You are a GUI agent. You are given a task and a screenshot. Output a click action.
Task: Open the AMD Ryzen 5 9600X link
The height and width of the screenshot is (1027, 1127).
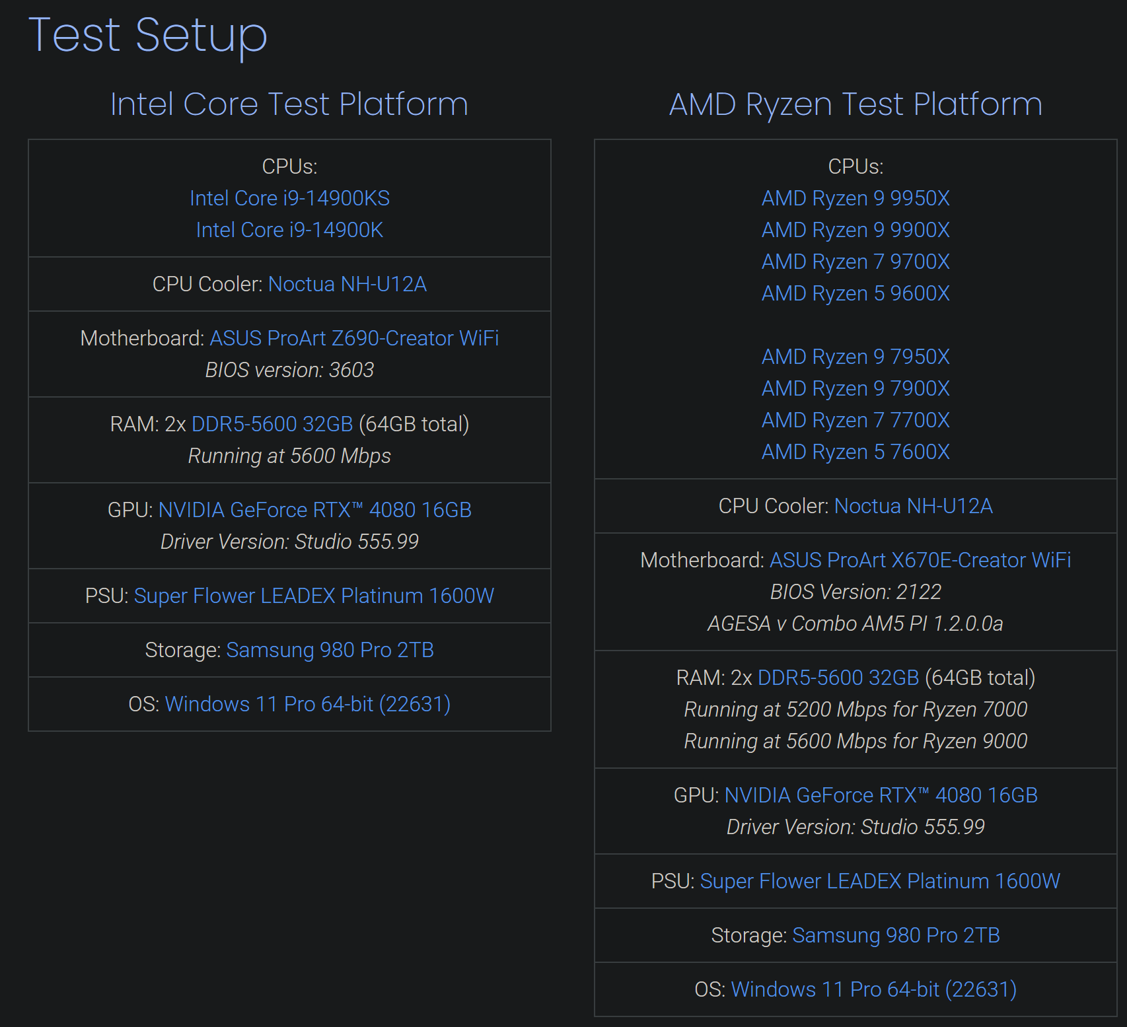point(855,293)
